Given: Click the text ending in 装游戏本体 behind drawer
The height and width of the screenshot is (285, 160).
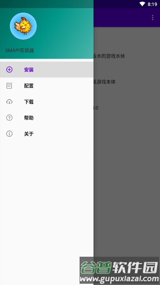Looking at the screenshot, I should [x=105, y=82].
